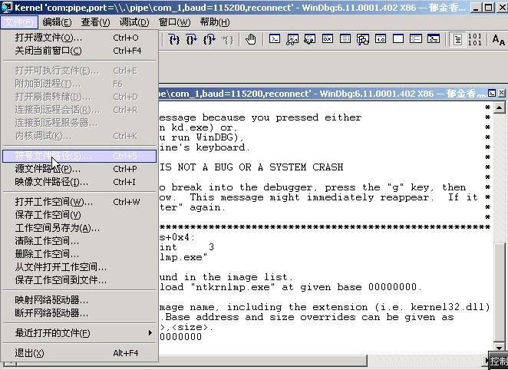Click the 'u run WinDBG),' line
The width and height of the screenshot is (508, 370).
click(x=201, y=137)
